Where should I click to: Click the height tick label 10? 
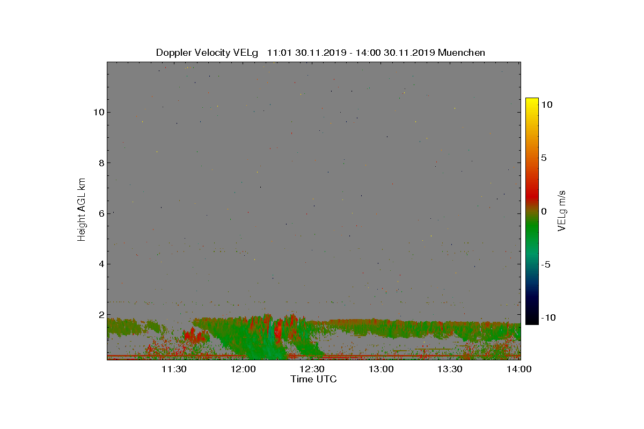[x=98, y=112]
